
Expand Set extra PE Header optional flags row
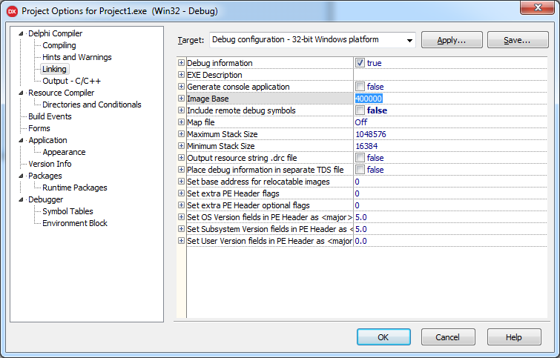(x=181, y=205)
